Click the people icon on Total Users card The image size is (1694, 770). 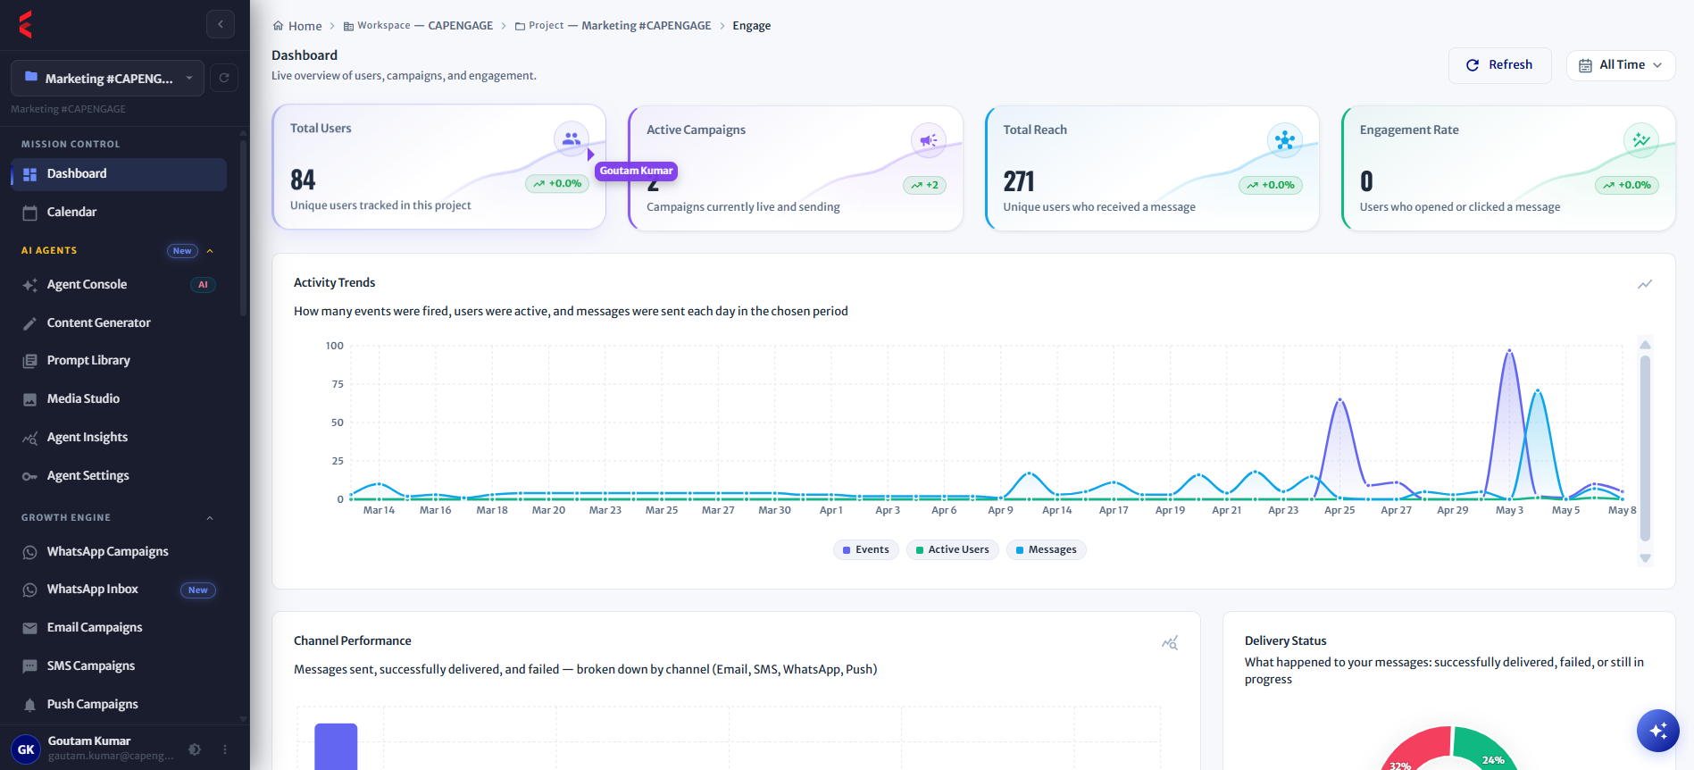click(x=572, y=138)
